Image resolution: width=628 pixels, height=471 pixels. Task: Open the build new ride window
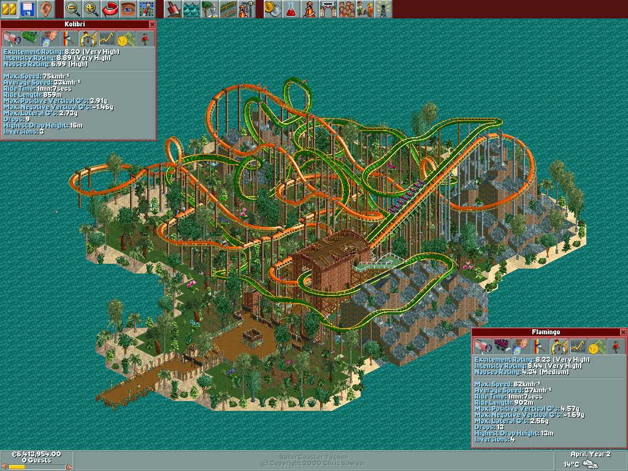247,9
